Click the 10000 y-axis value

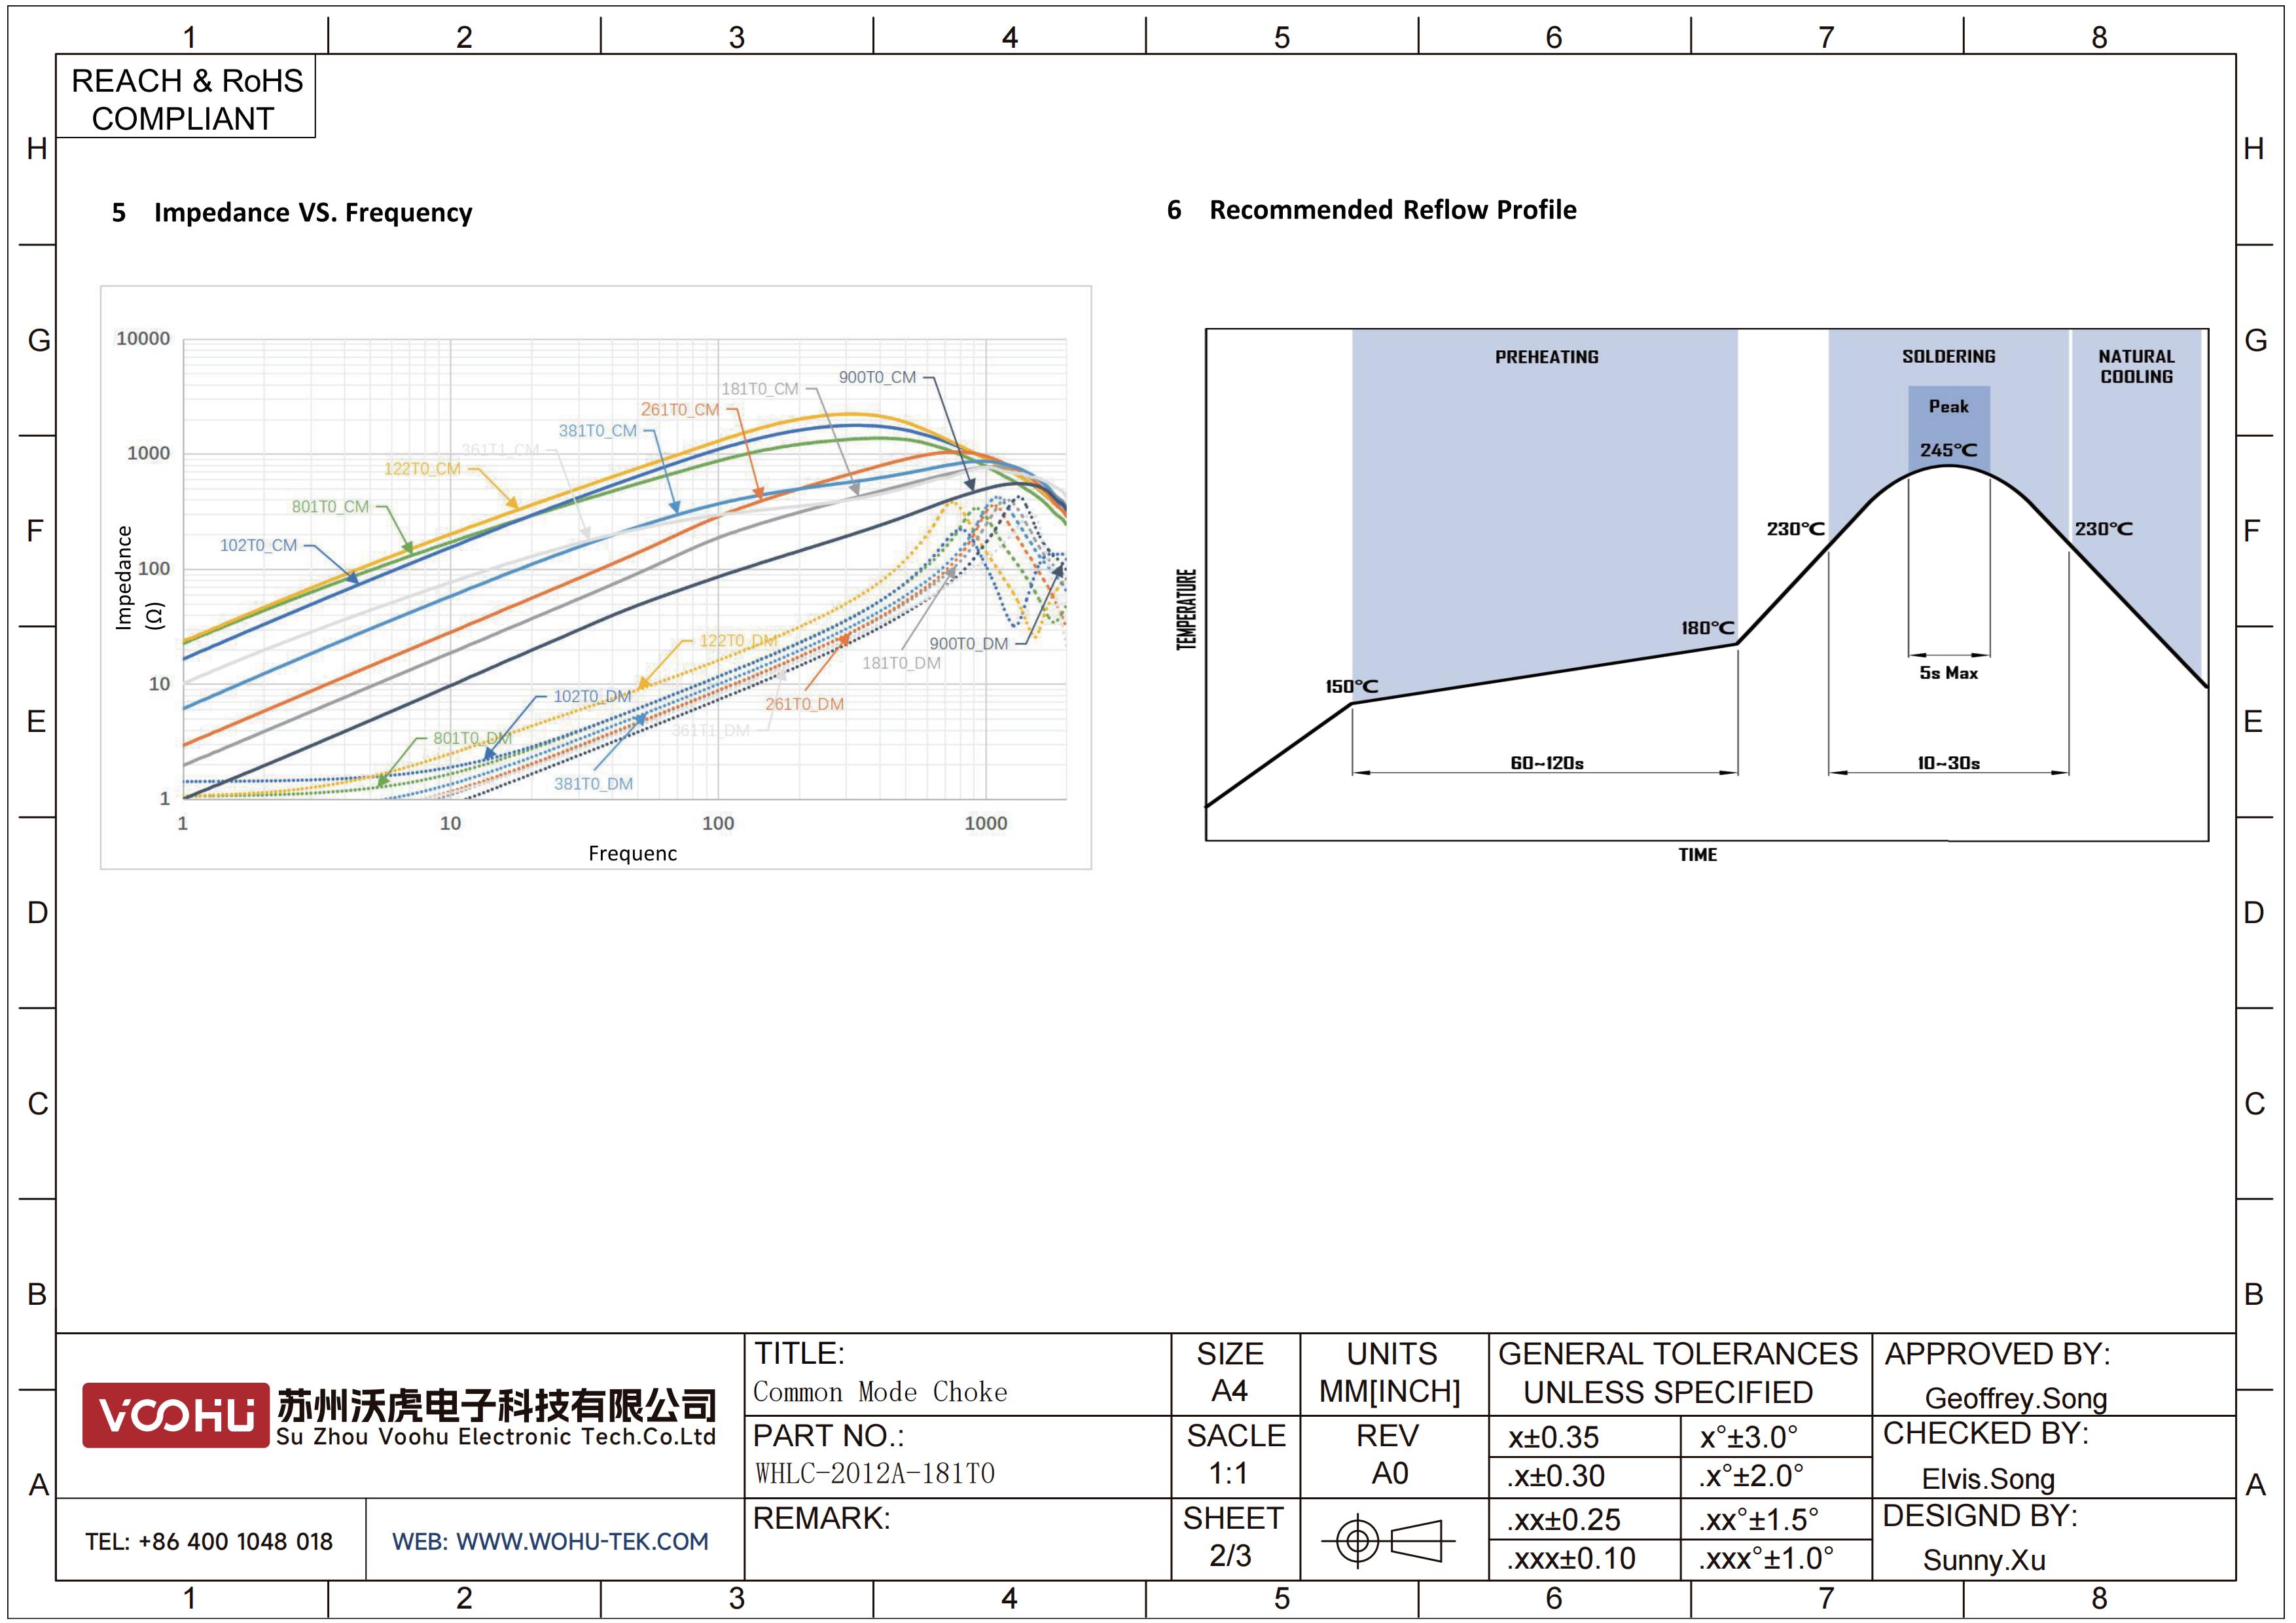(143, 338)
